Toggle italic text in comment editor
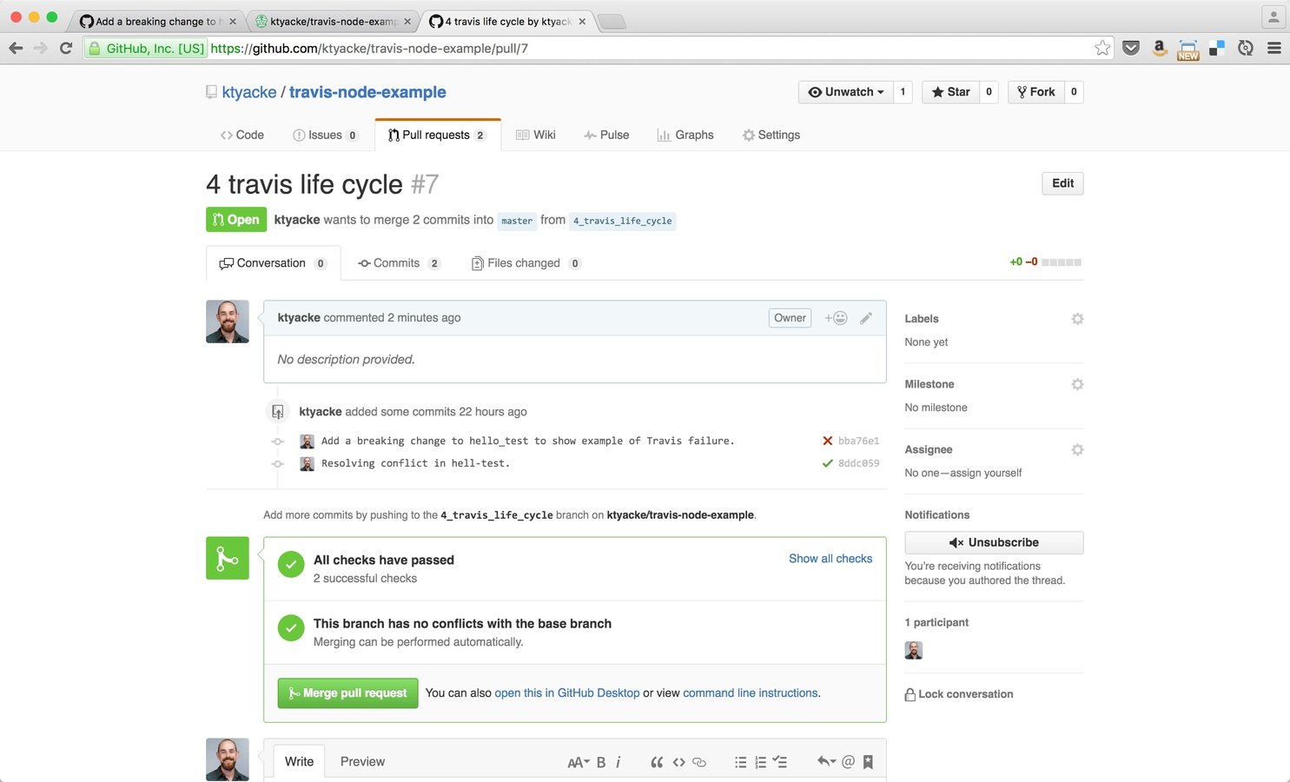Screen dimensions: 1290x782 (x=619, y=762)
